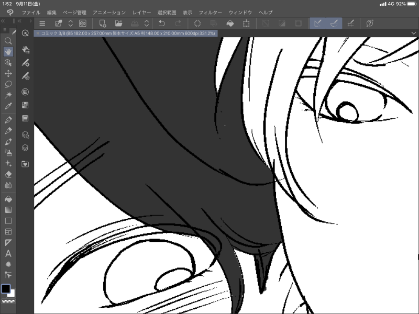Create a new canvas from command bar
The width and height of the screenshot is (419, 314).
pos(103,23)
